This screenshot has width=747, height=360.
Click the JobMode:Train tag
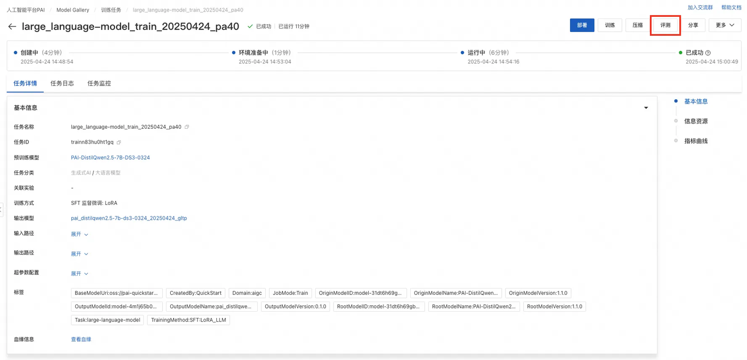290,293
